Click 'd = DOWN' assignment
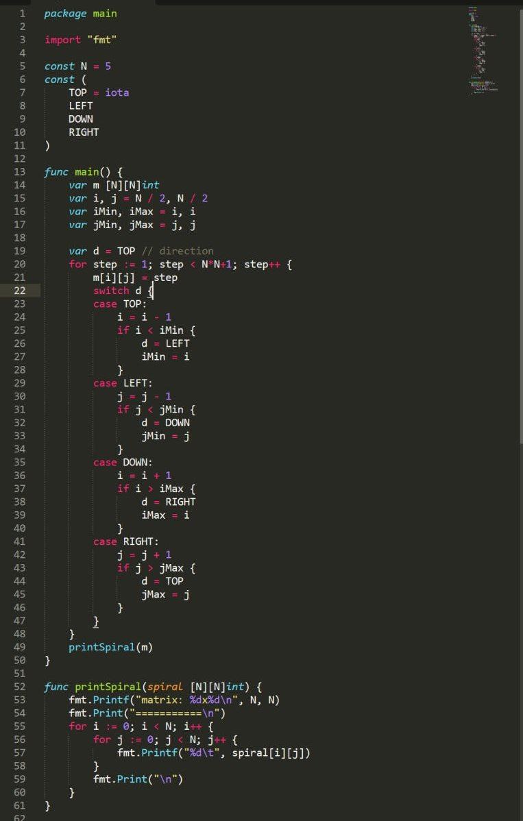This screenshot has width=523, height=821. pyautogui.click(x=165, y=423)
